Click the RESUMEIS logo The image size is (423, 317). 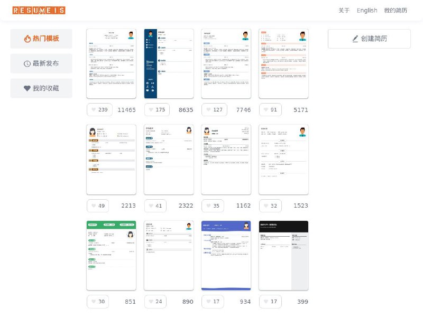[39, 10]
